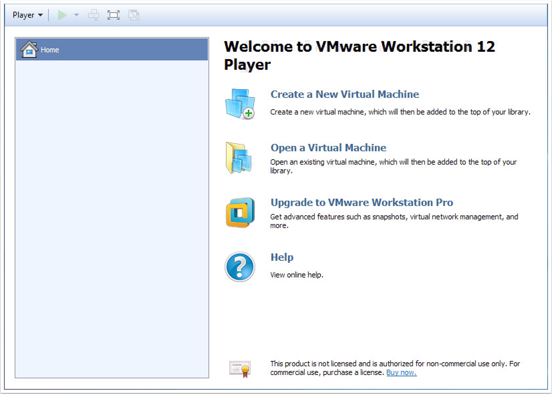Image resolution: width=552 pixels, height=394 pixels.
Task: Select the Home library item
Action: click(x=112, y=49)
